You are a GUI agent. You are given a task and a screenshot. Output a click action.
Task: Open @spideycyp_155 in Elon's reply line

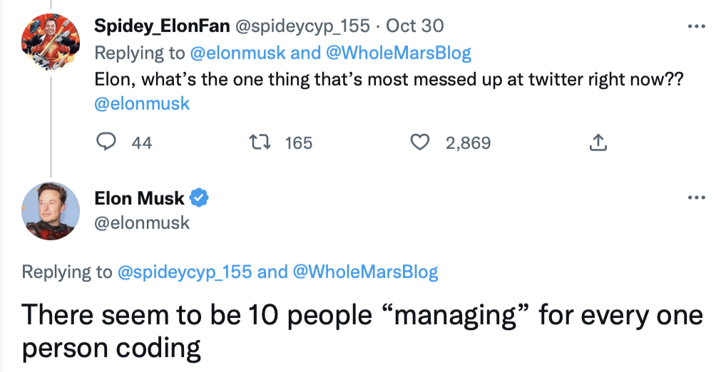coord(184,272)
